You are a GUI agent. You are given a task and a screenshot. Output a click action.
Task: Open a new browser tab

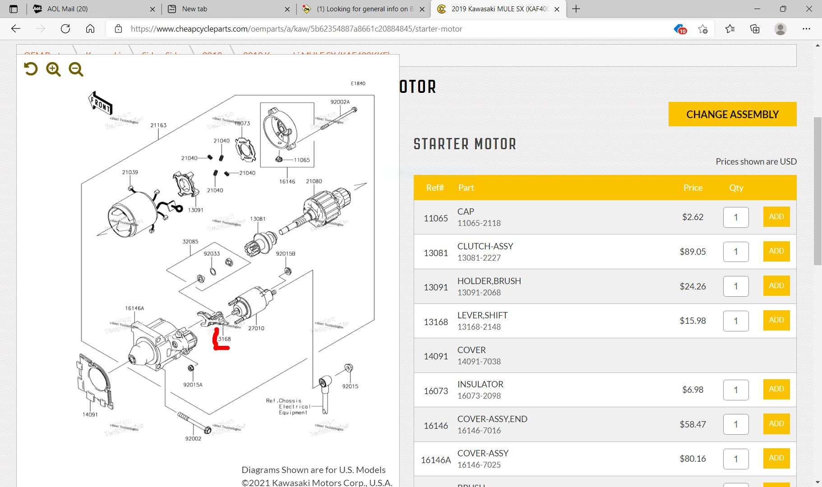pyautogui.click(x=576, y=9)
